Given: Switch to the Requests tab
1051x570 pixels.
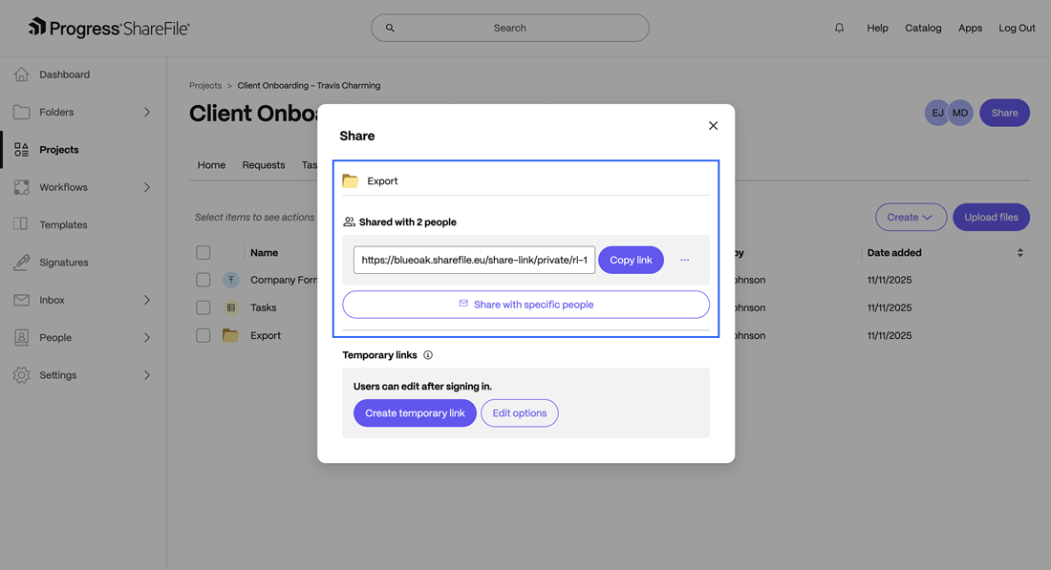Looking at the screenshot, I should tap(264, 165).
